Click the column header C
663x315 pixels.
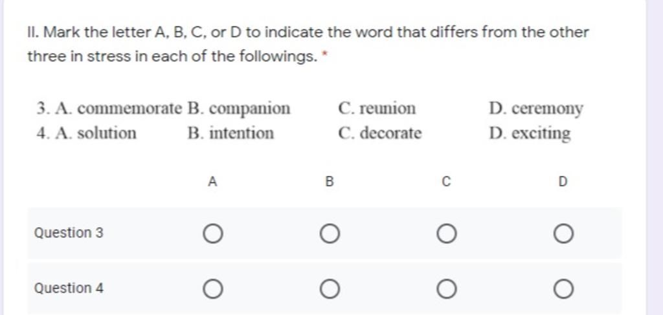coord(447,182)
